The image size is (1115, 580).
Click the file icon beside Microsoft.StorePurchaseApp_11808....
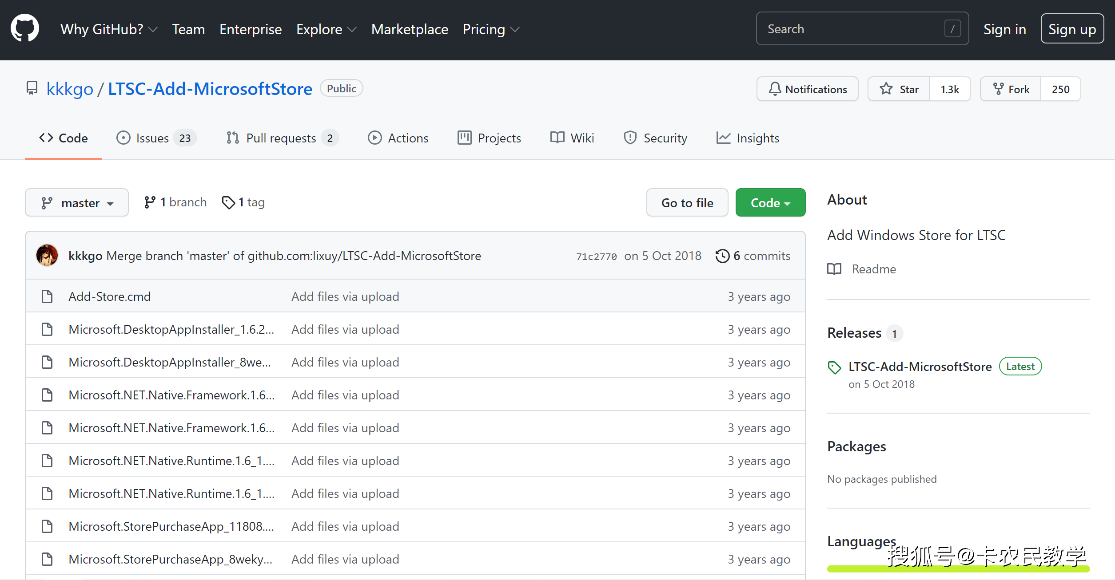click(x=47, y=526)
